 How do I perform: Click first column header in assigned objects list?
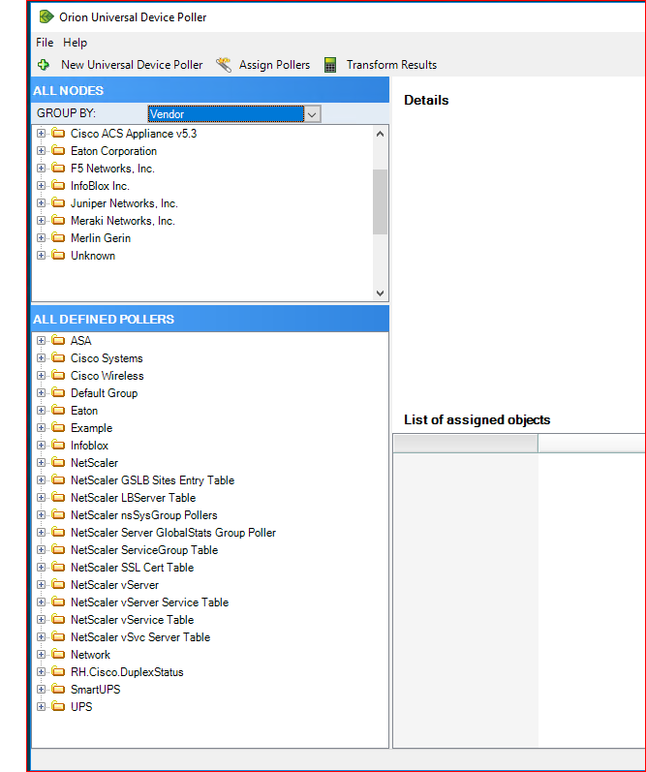(x=465, y=443)
